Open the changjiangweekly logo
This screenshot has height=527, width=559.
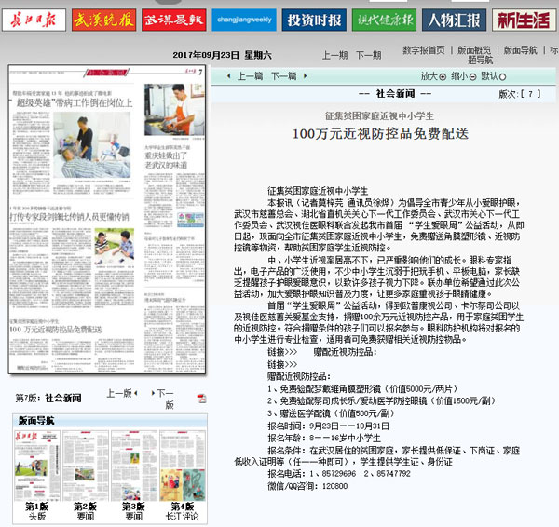tap(244, 20)
